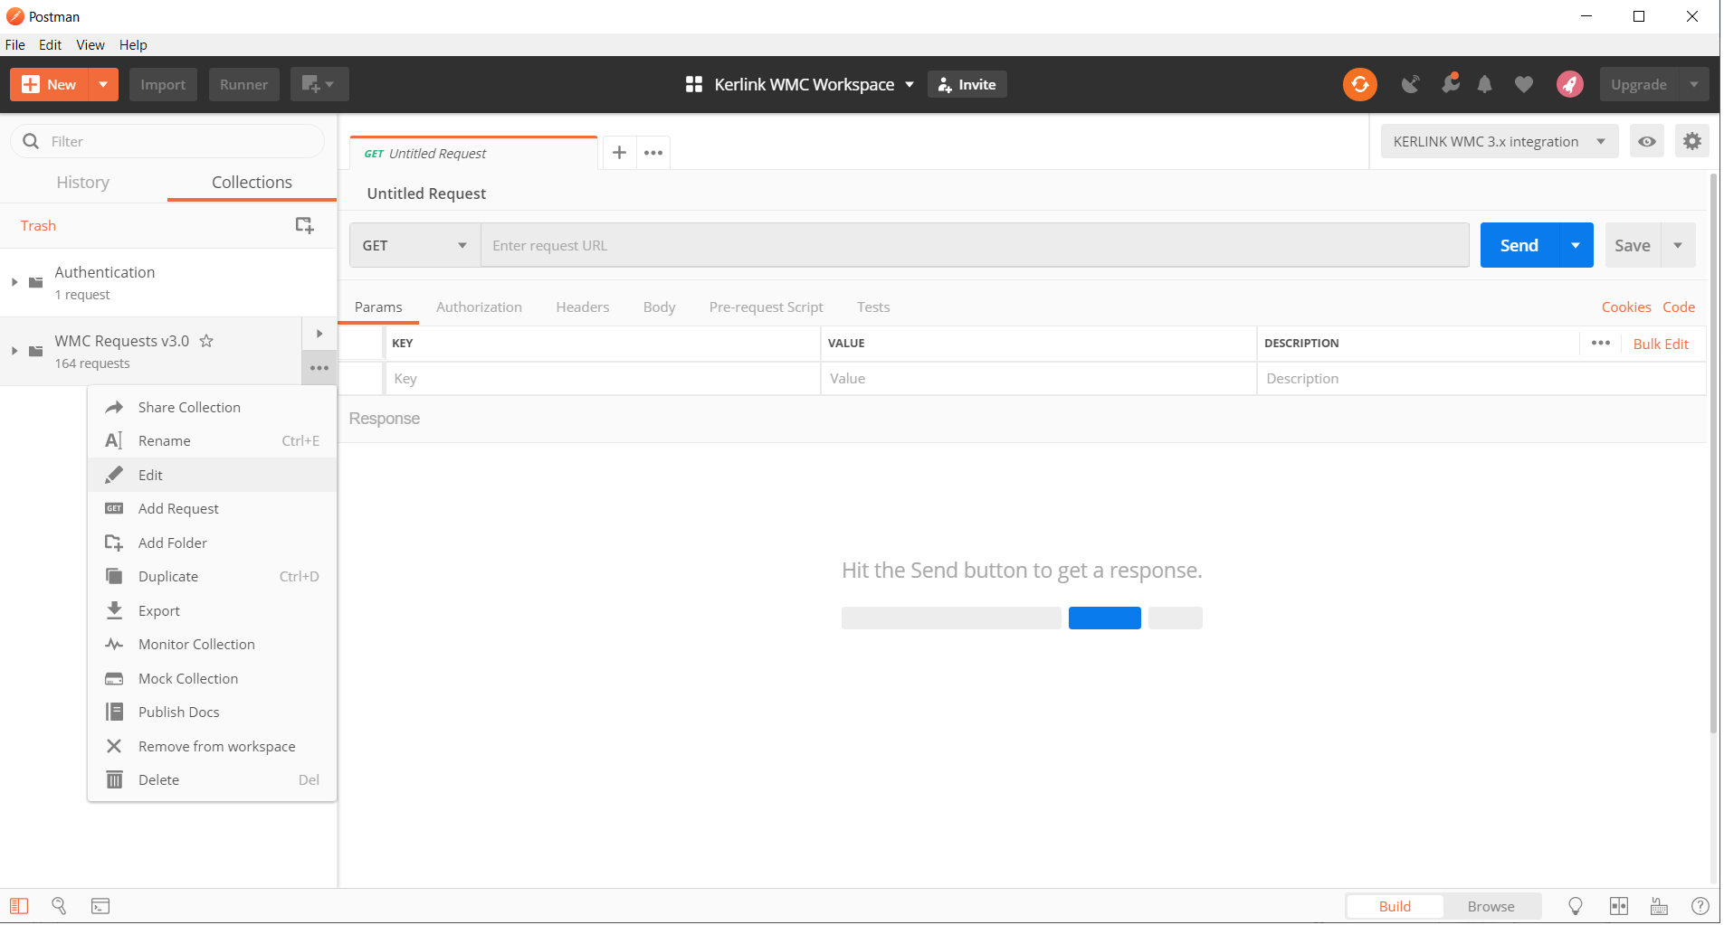Open the rocket Interceptor/announcements icon
Image resolution: width=1724 pixels, height=925 pixels.
(1570, 84)
